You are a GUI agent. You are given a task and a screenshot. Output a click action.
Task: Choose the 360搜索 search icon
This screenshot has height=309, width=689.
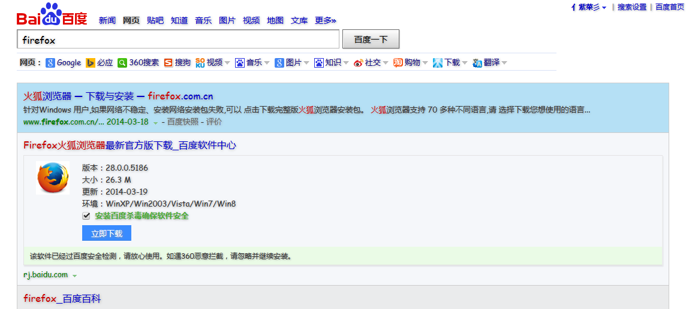[x=122, y=63]
